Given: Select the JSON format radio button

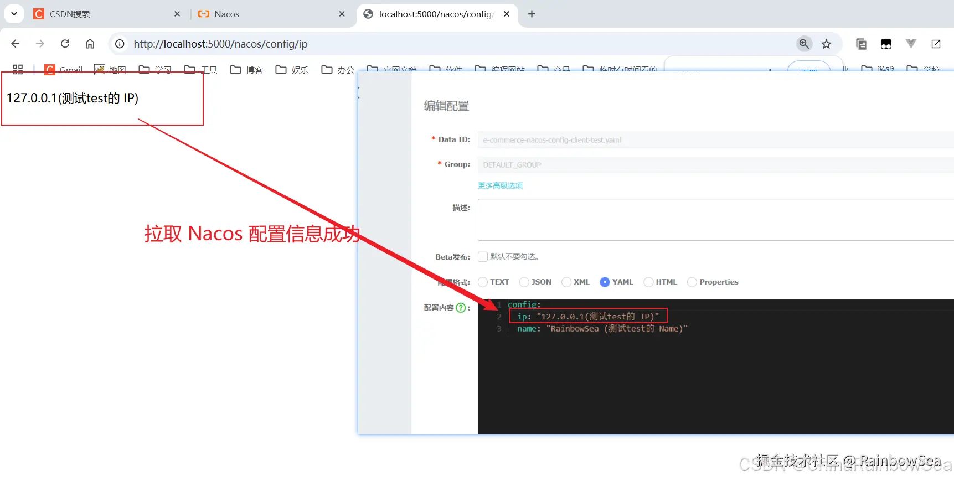Looking at the screenshot, I should click(524, 282).
